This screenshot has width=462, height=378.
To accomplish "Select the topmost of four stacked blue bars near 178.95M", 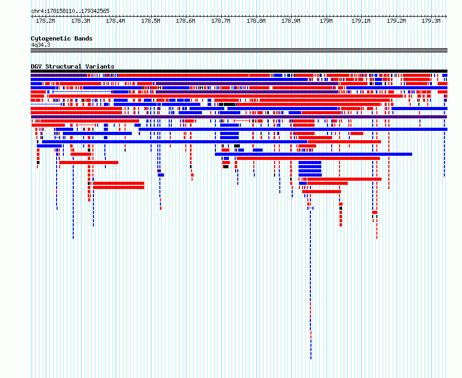I will (310, 163).
